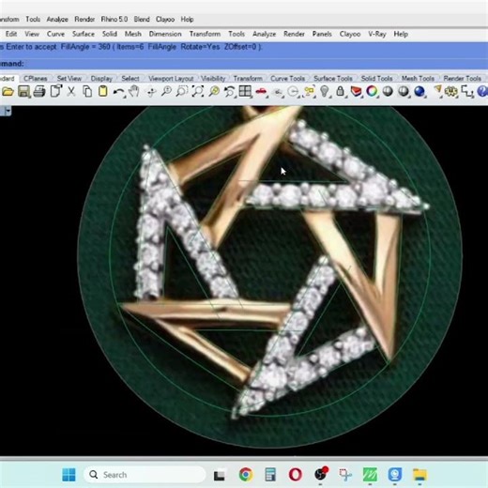
Task: Click the Items=6 command-line option
Action: [x=130, y=47]
